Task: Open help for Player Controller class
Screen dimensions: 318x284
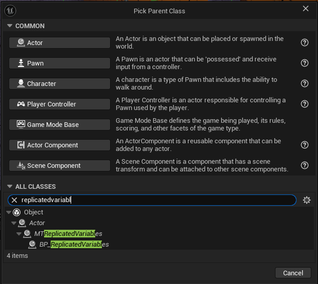Action: (304, 104)
